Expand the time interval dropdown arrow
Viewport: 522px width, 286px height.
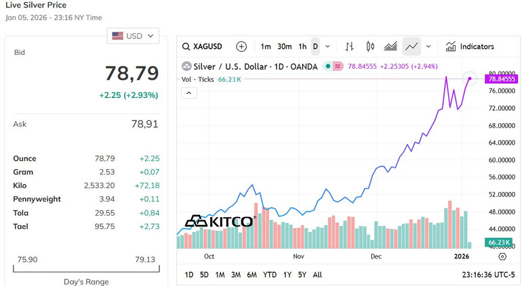click(328, 47)
